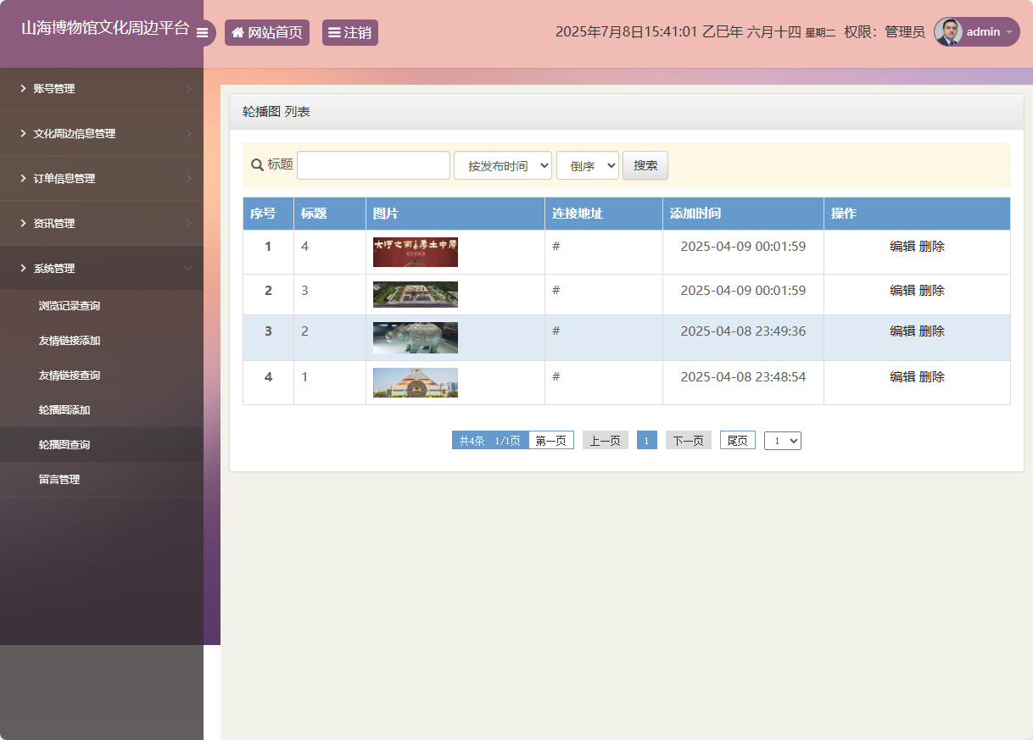Go to 尾页 in the pagination bar

click(x=736, y=439)
